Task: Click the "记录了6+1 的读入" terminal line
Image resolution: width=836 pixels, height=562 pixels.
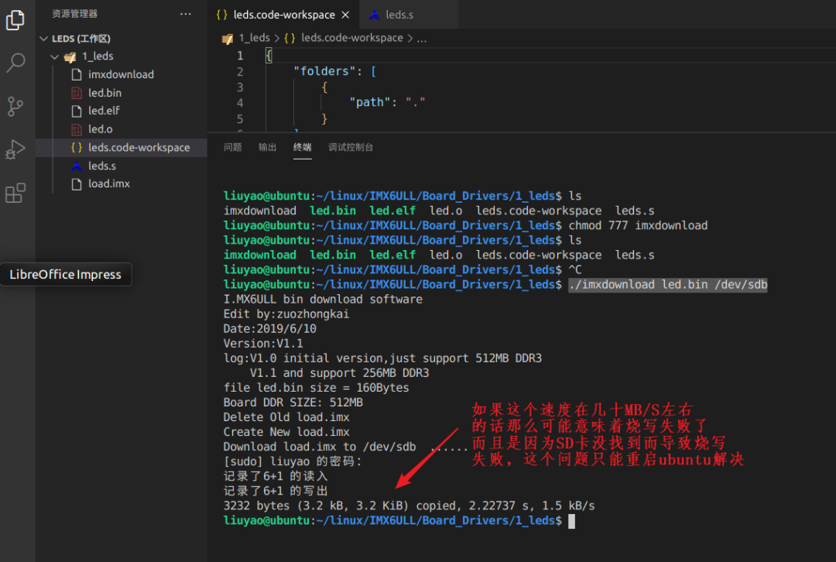Action: [x=276, y=476]
